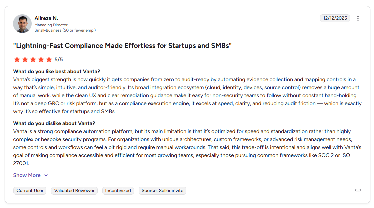Toggle the Incentivized tag chip
This screenshot has width=374, height=208.
point(118,190)
